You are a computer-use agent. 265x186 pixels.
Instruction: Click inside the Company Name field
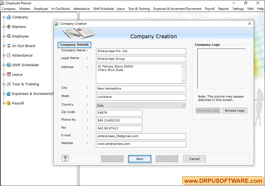point(141,51)
